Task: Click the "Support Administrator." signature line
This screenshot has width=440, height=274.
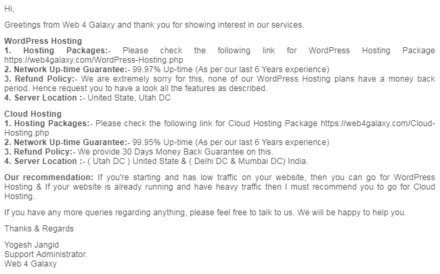Action: click(x=46, y=254)
